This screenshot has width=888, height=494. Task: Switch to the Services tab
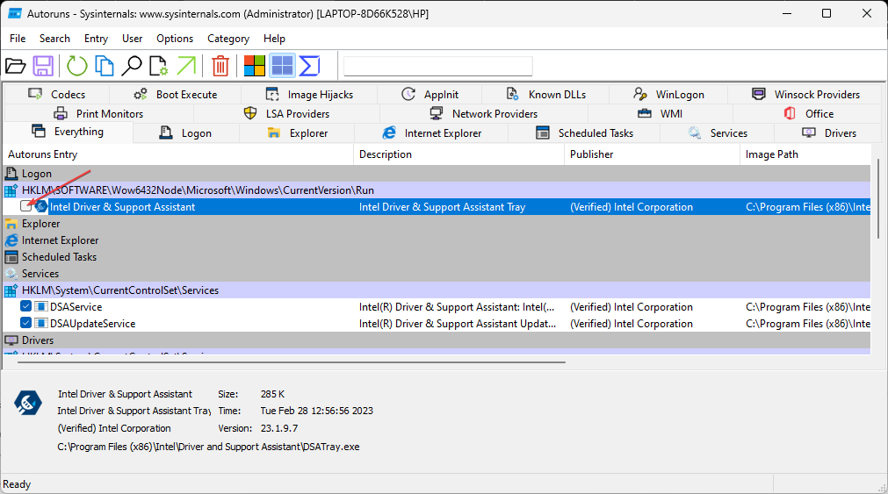click(x=718, y=133)
